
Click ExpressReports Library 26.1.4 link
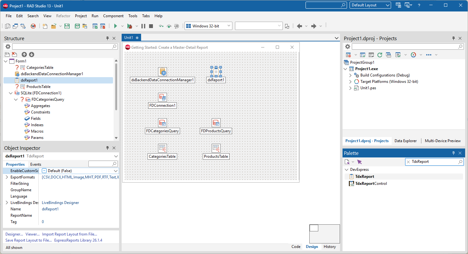(78, 241)
